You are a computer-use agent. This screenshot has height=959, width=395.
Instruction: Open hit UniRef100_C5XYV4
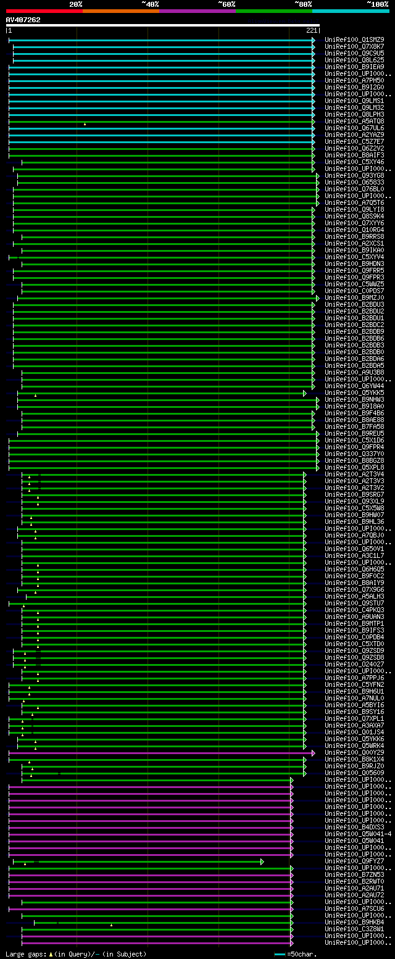coord(355,257)
